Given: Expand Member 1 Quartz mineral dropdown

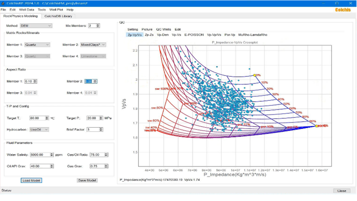Looking at the screenshot, I should point(37,45).
